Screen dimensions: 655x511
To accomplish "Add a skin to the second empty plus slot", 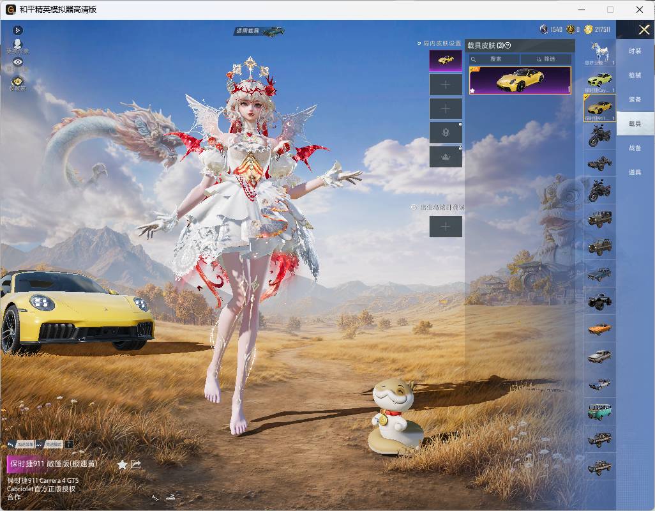I will click(x=446, y=109).
